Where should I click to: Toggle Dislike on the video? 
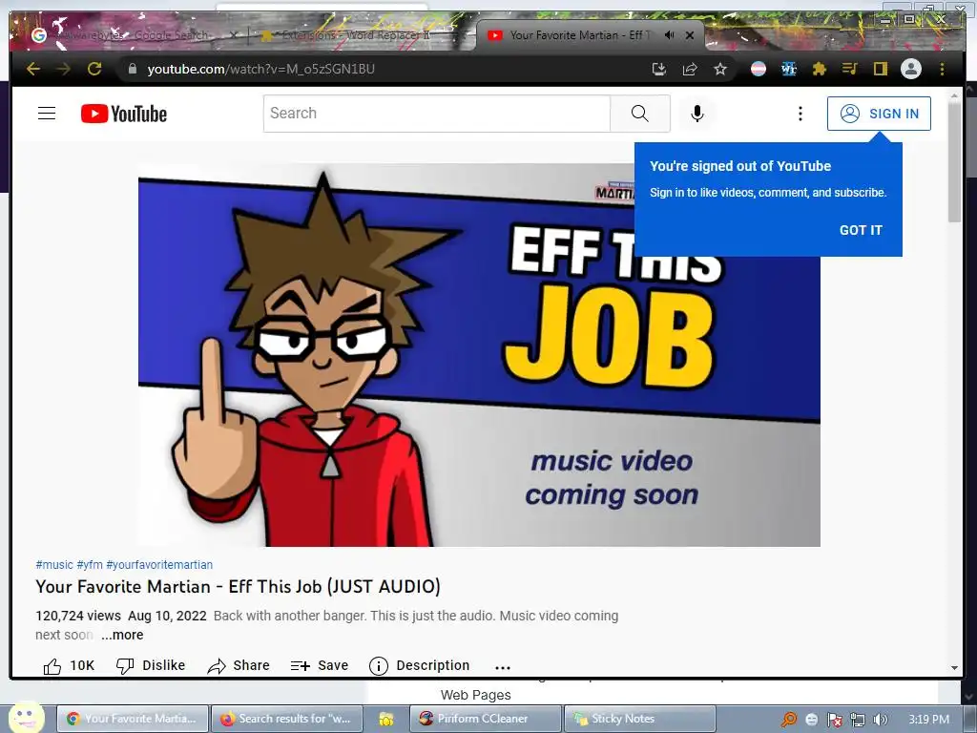click(151, 665)
